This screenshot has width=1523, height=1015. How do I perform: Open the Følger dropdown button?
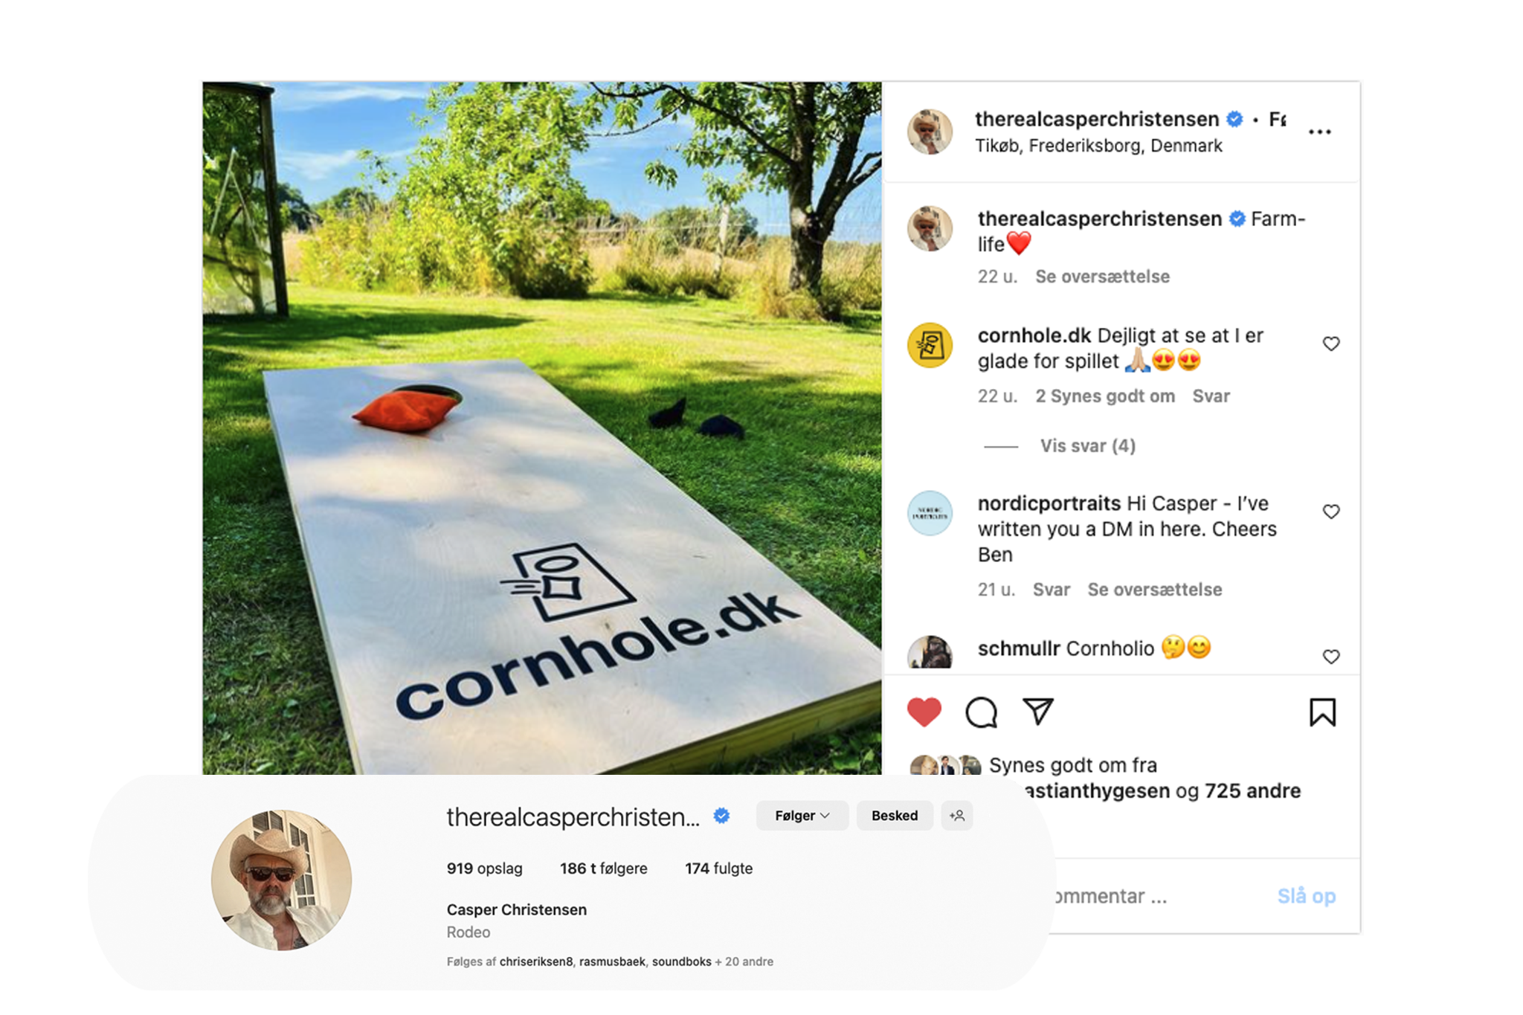coord(802,816)
